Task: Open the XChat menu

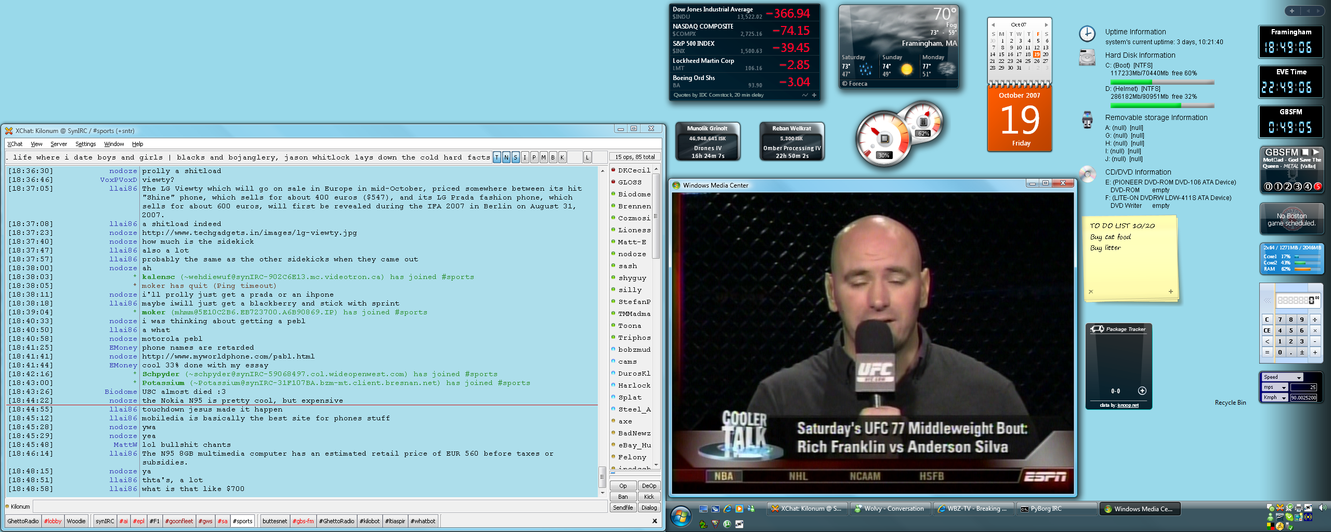Action: [x=15, y=144]
